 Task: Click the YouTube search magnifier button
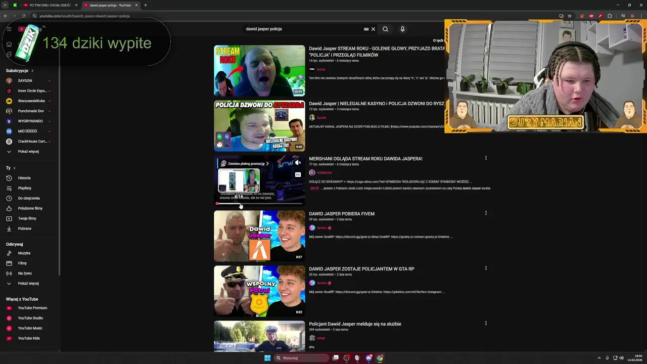click(385, 29)
